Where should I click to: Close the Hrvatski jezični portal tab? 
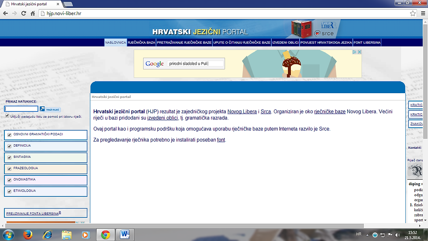coord(58,4)
